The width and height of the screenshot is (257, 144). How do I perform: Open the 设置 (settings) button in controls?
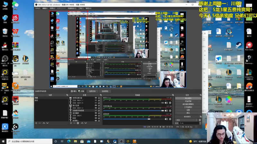[188, 110]
